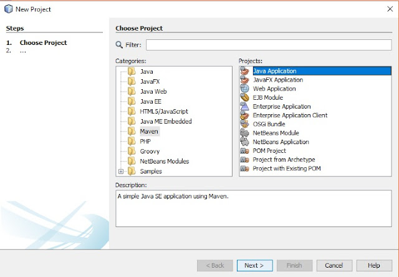The image size is (399, 277).
Task: Choose Project with Existing POM
Action: click(287, 168)
